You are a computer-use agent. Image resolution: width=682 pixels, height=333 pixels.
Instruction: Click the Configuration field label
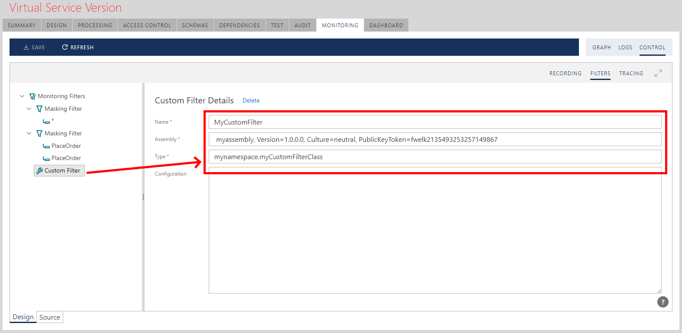(x=171, y=174)
